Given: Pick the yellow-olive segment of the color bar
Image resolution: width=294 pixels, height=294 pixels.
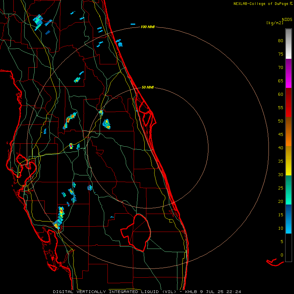Looking at the screenshot, I should point(288,161).
